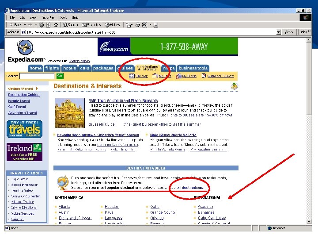
Task: Select the packages tab
Action: [103, 68]
